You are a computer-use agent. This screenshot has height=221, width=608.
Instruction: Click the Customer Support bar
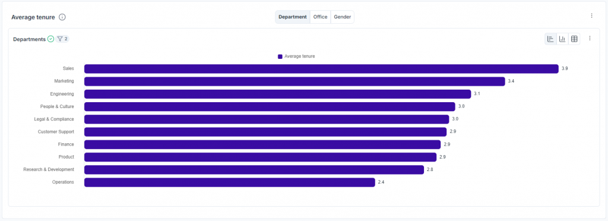tap(265, 132)
